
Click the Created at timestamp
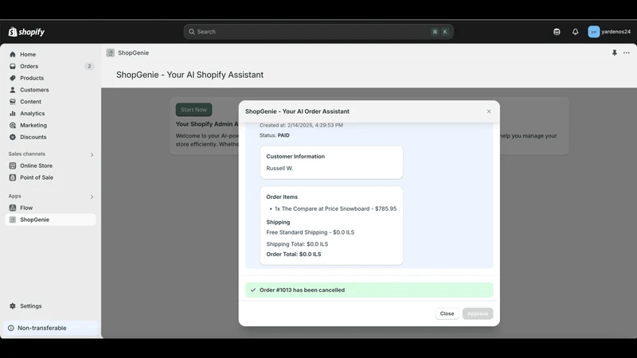coord(302,125)
